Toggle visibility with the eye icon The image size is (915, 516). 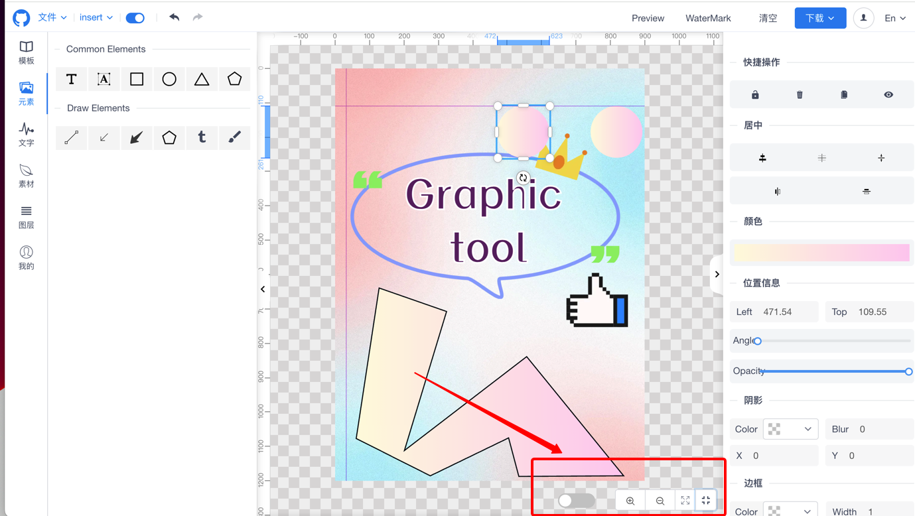(x=888, y=95)
